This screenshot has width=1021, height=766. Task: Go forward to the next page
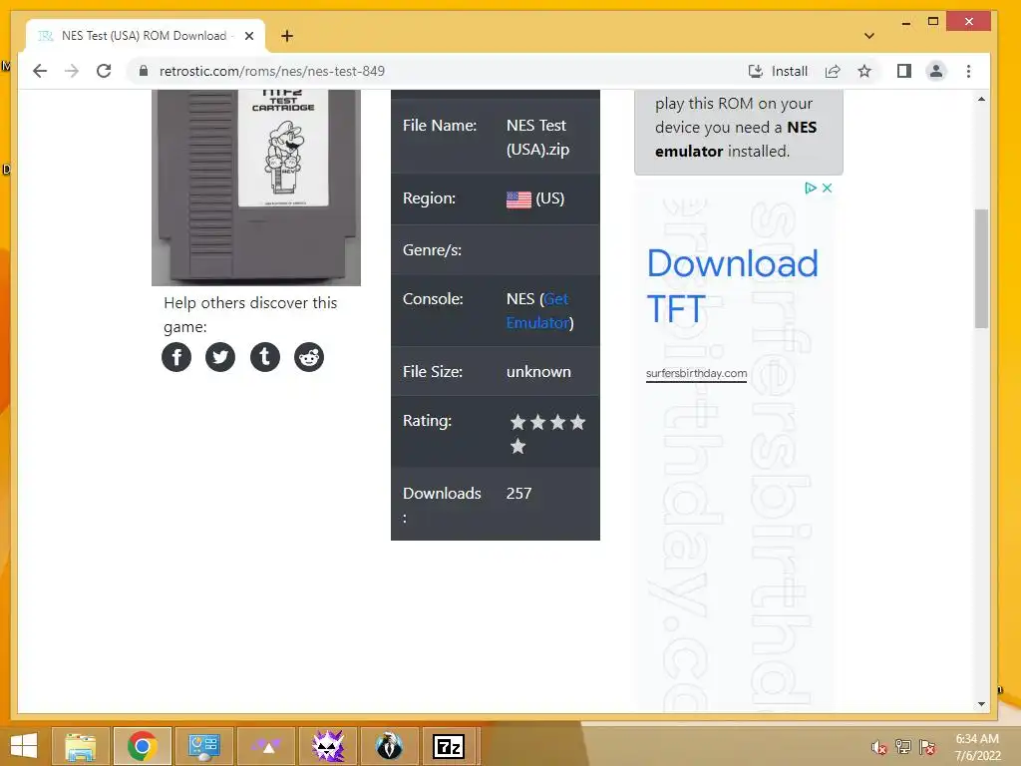click(x=72, y=71)
